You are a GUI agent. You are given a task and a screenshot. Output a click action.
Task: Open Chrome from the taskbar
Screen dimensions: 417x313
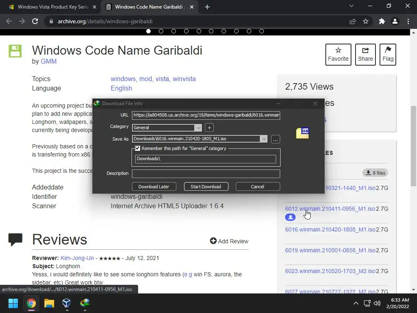click(31, 303)
